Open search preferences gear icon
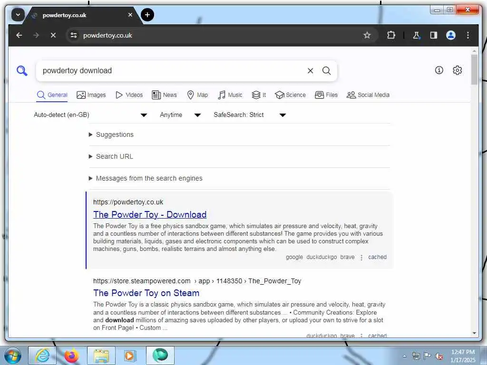The width and height of the screenshot is (487, 365). click(457, 70)
